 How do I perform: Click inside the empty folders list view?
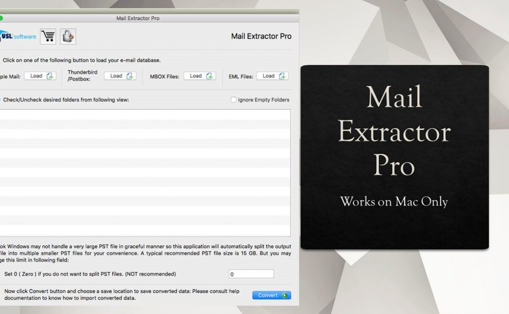145,173
